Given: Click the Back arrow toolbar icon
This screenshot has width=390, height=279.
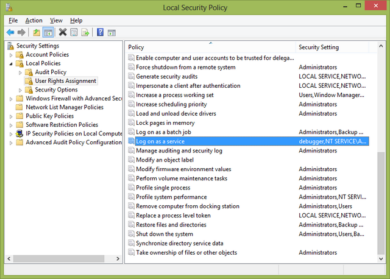Looking at the screenshot, I should pyautogui.click(x=10, y=32).
